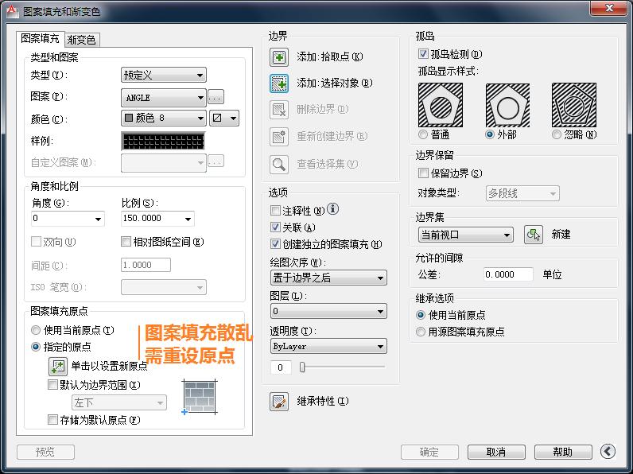633x474 pixels.
Task: Select the 忽略 radio button
Action: 557,134
